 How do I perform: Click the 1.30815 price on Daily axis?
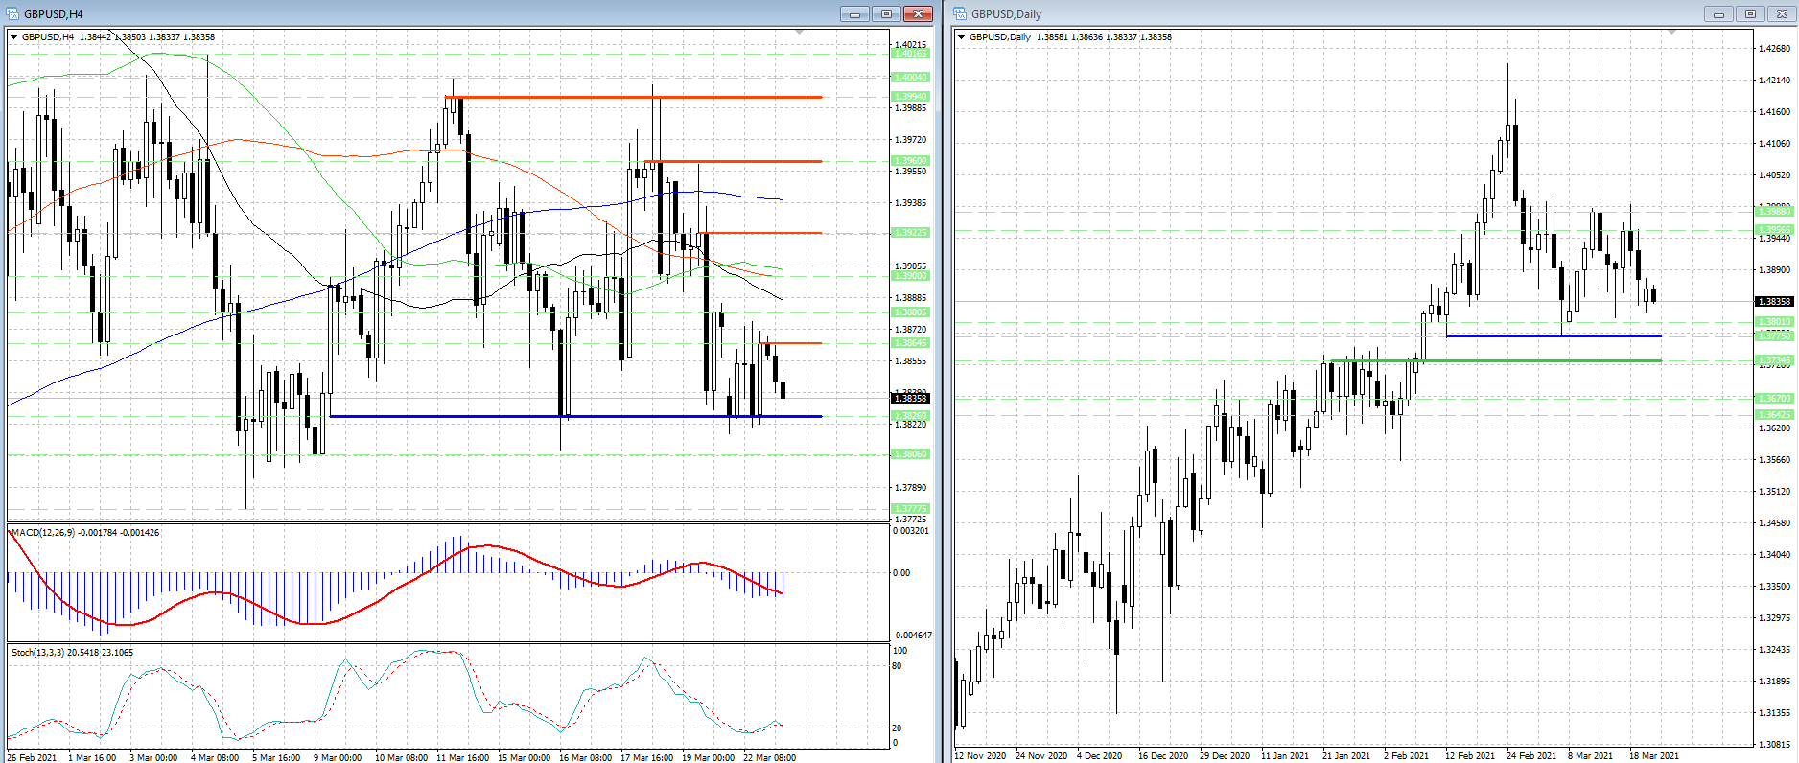[x=1774, y=745]
